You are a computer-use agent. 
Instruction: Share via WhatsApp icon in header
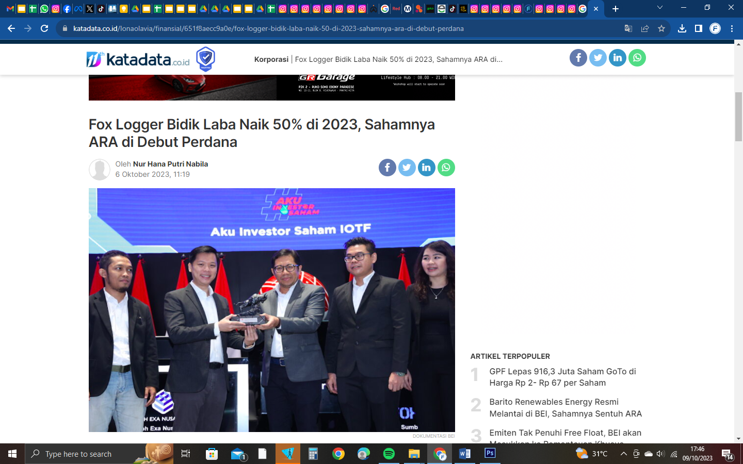637,58
